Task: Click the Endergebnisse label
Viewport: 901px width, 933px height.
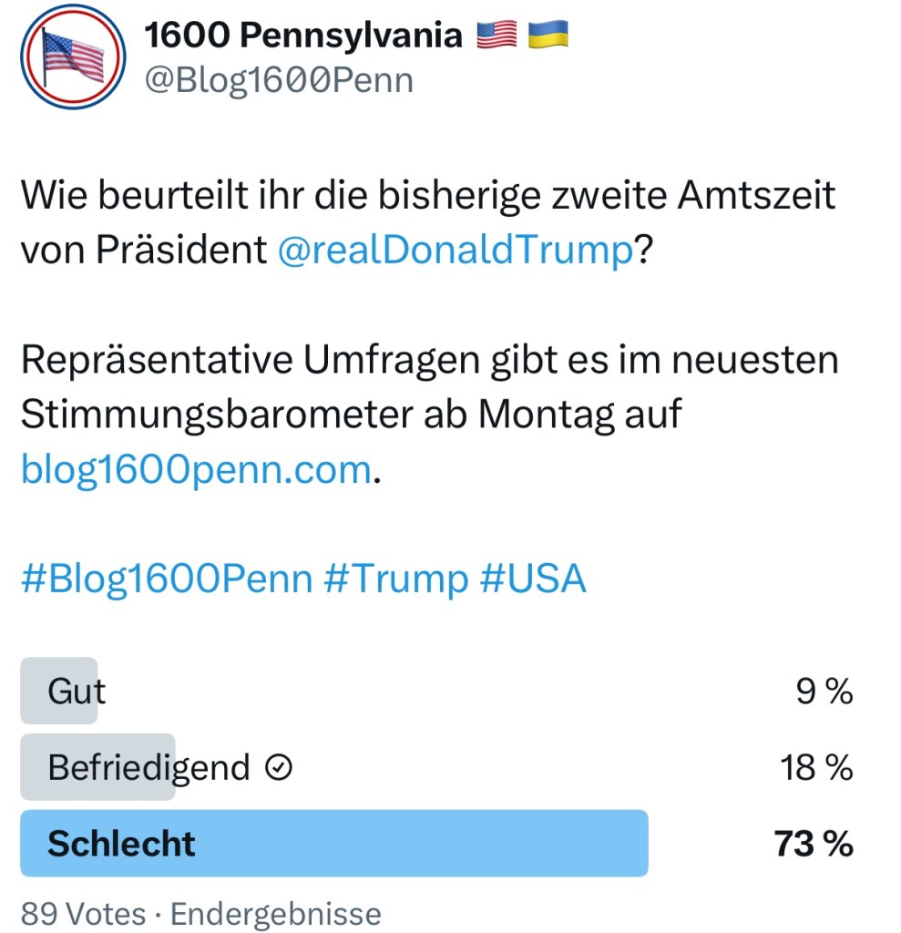Action: (276, 913)
